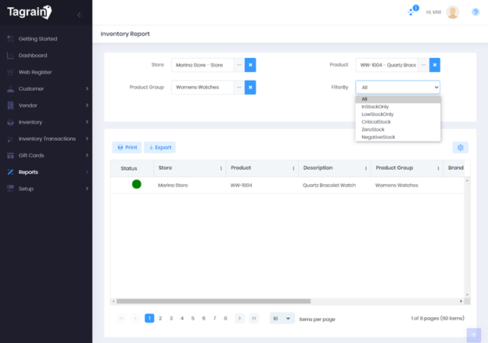
Task: Open Description column menu
Action: (x=366, y=168)
